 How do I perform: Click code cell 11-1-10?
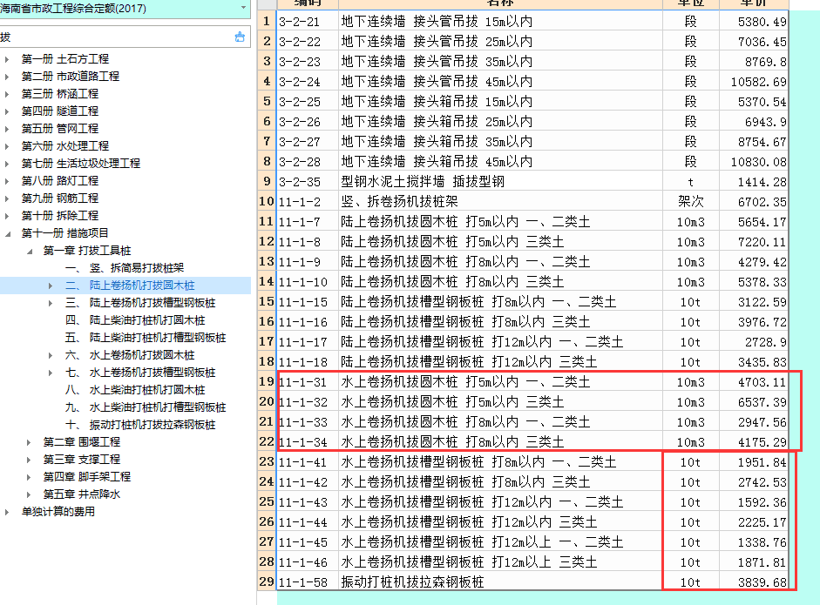click(308, 281)
